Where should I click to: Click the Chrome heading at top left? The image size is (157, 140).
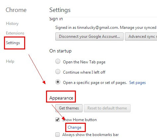(16, 10)
